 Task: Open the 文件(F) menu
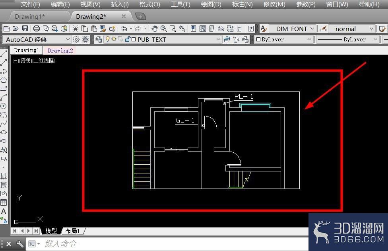click(30, 4)
